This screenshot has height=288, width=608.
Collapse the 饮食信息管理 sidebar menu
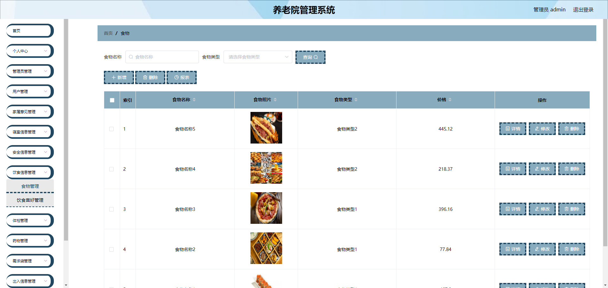click(30, 172)
